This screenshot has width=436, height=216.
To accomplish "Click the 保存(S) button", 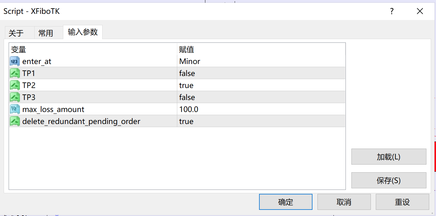I will pyautogui.click(x=388, y=180).
